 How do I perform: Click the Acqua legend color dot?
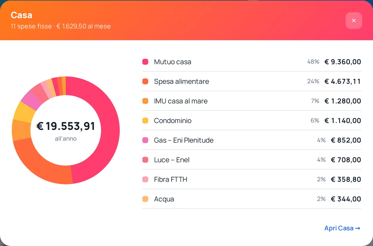point(145,199)
